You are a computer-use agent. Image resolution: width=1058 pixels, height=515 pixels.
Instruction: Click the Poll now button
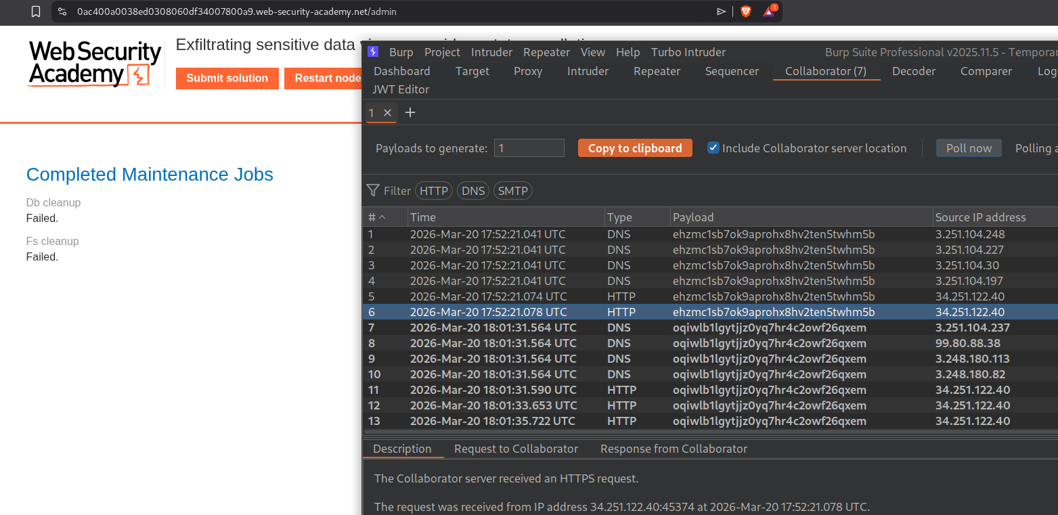point(969,148)
